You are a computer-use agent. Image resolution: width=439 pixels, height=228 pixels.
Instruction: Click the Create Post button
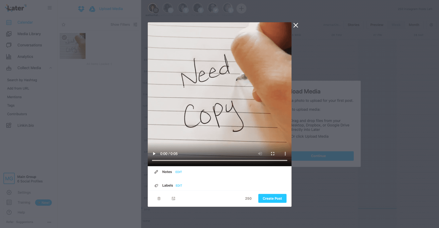click(272, 198)
